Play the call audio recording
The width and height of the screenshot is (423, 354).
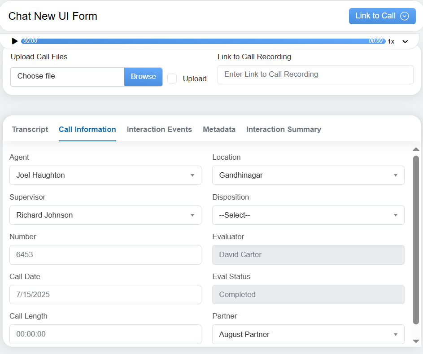click(x=15, y=41)
